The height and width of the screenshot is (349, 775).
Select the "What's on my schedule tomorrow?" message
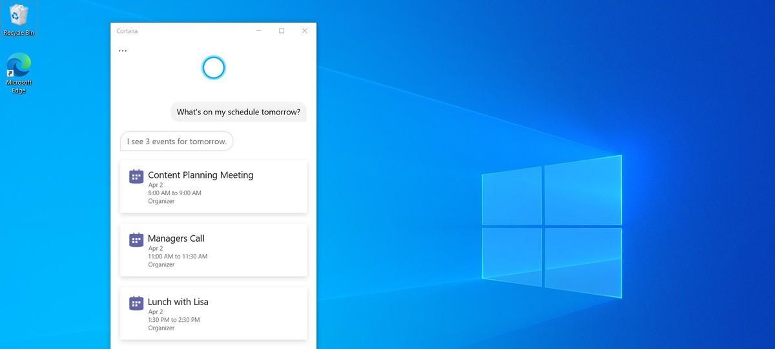tap(238, 112)
